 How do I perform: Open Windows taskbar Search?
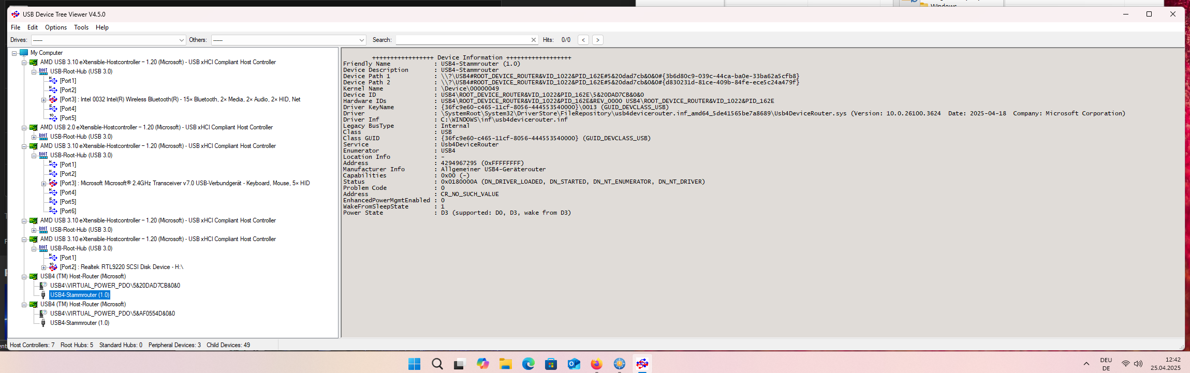click(437, 364)
